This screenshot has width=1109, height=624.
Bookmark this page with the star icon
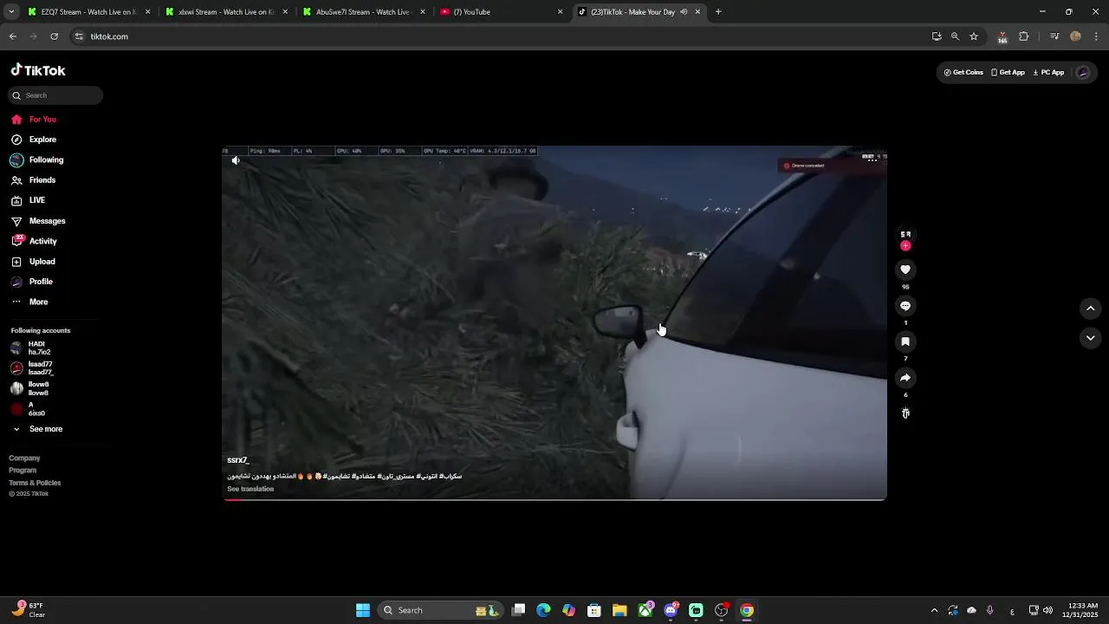tap(974, 36)
